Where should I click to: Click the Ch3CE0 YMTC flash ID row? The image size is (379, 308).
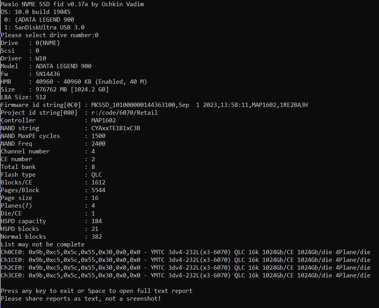(185, 275)
